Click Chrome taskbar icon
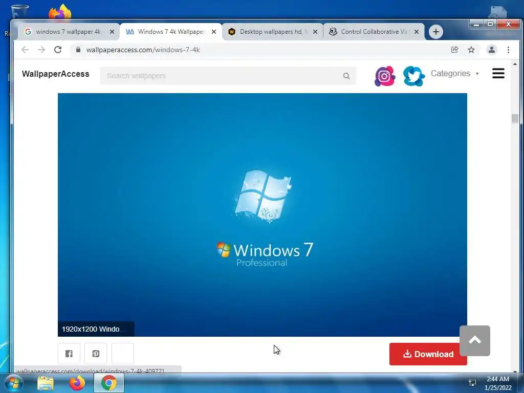The image size is (524, 393). (109, 383)
